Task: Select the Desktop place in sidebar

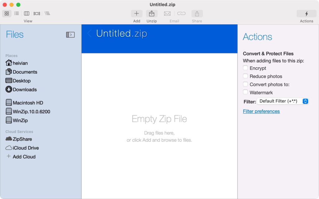Action: (x=21, y=81)
